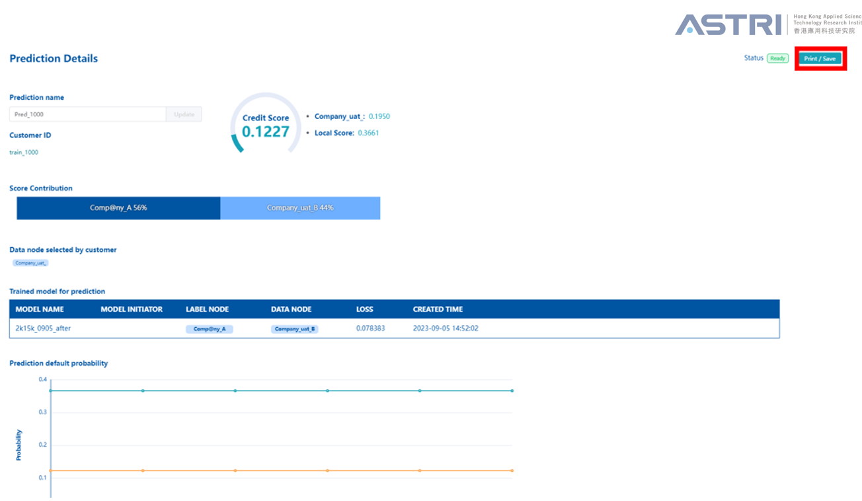
Task: Click the Comp@ny_A label node tag
Action: coord(209,328)
